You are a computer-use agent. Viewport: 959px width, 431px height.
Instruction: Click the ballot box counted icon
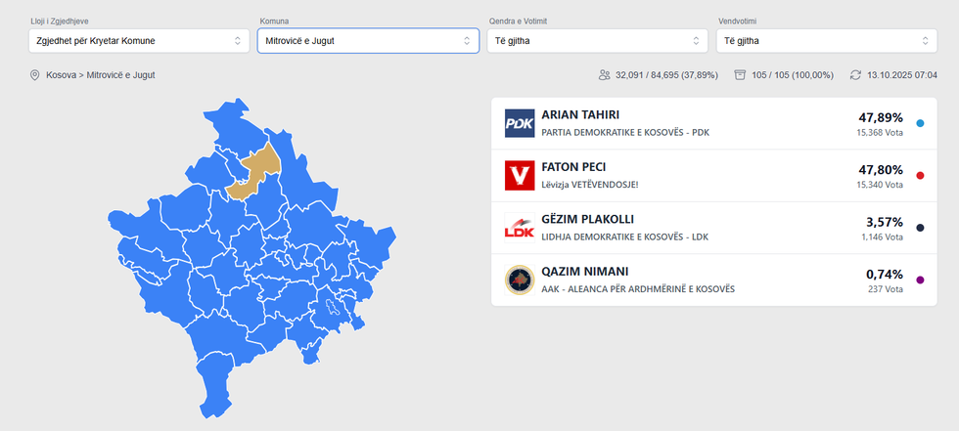pos(740,75)
